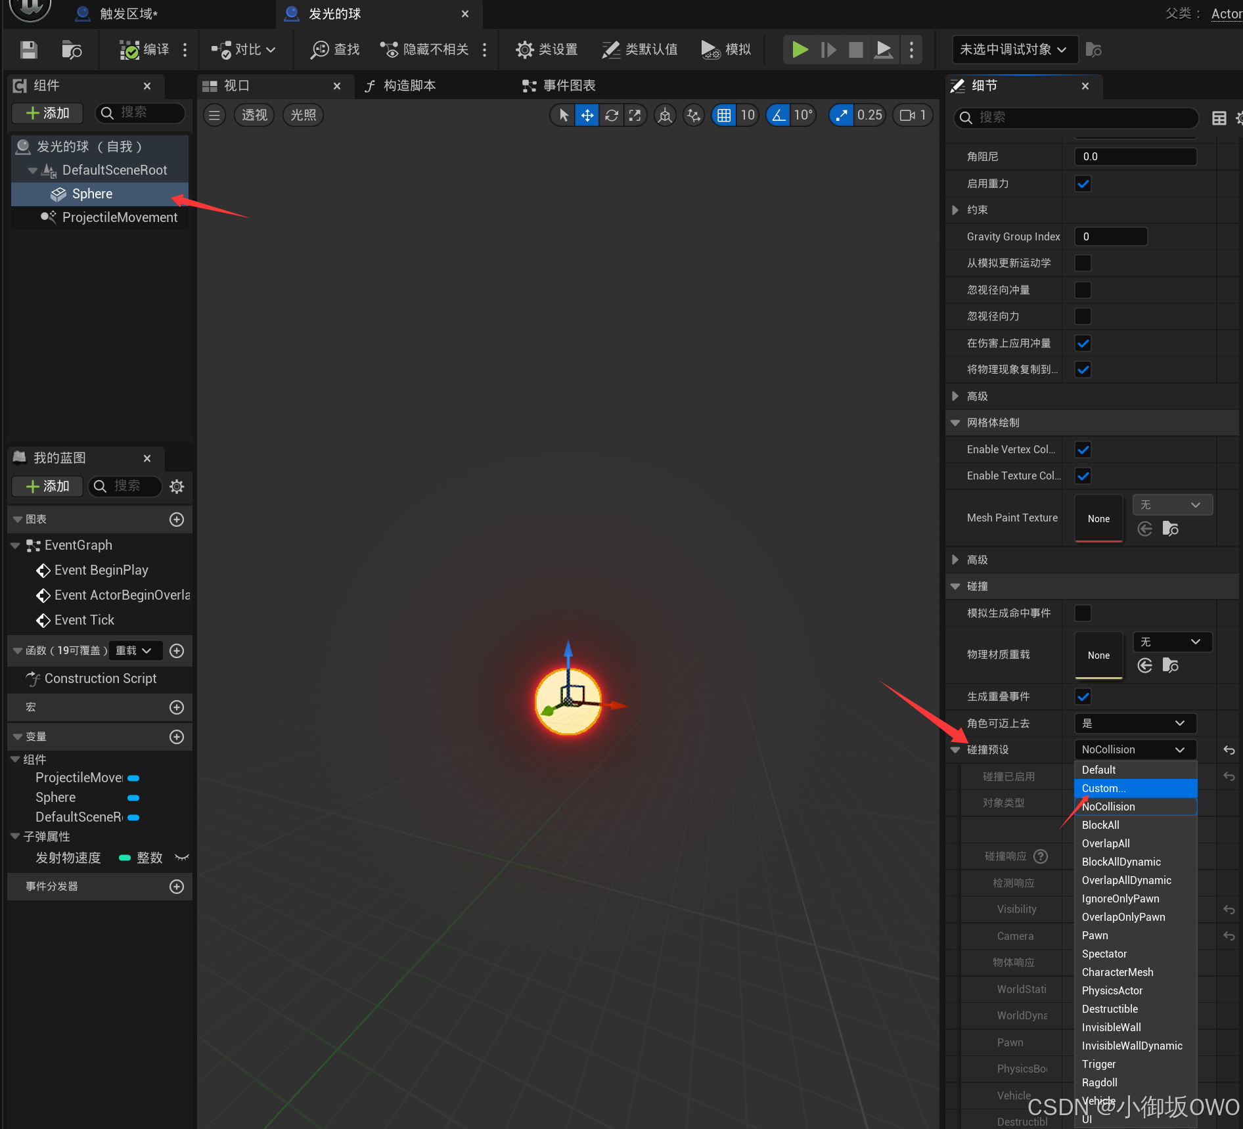Toggle grid snapping icon next to 10
Viewport: 1243px width, 1129px height.
[x=724, y=116]
